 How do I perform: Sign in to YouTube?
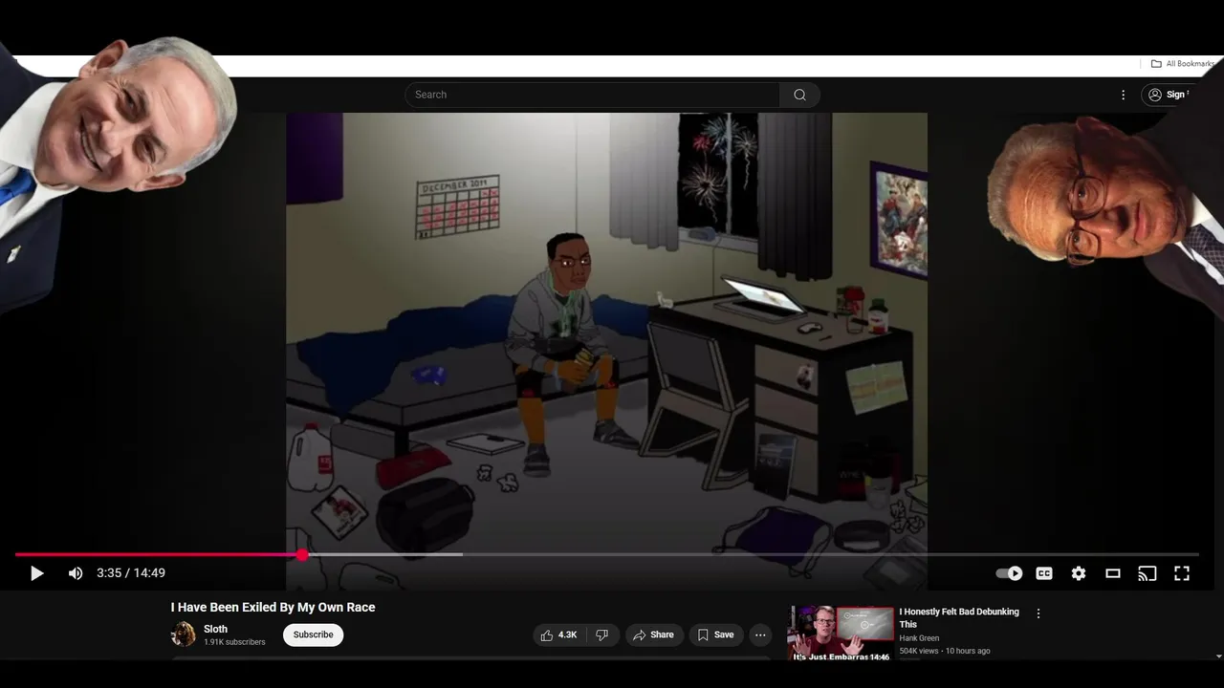1167,95
